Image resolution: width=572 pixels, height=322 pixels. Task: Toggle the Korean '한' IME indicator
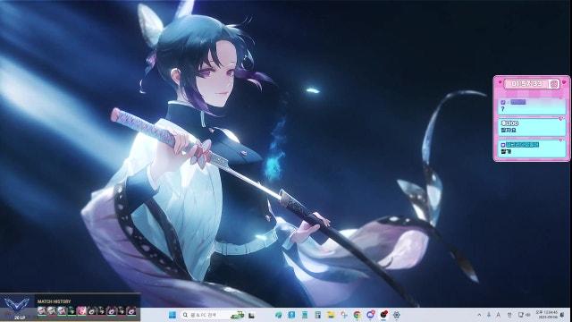pos(509,315)
